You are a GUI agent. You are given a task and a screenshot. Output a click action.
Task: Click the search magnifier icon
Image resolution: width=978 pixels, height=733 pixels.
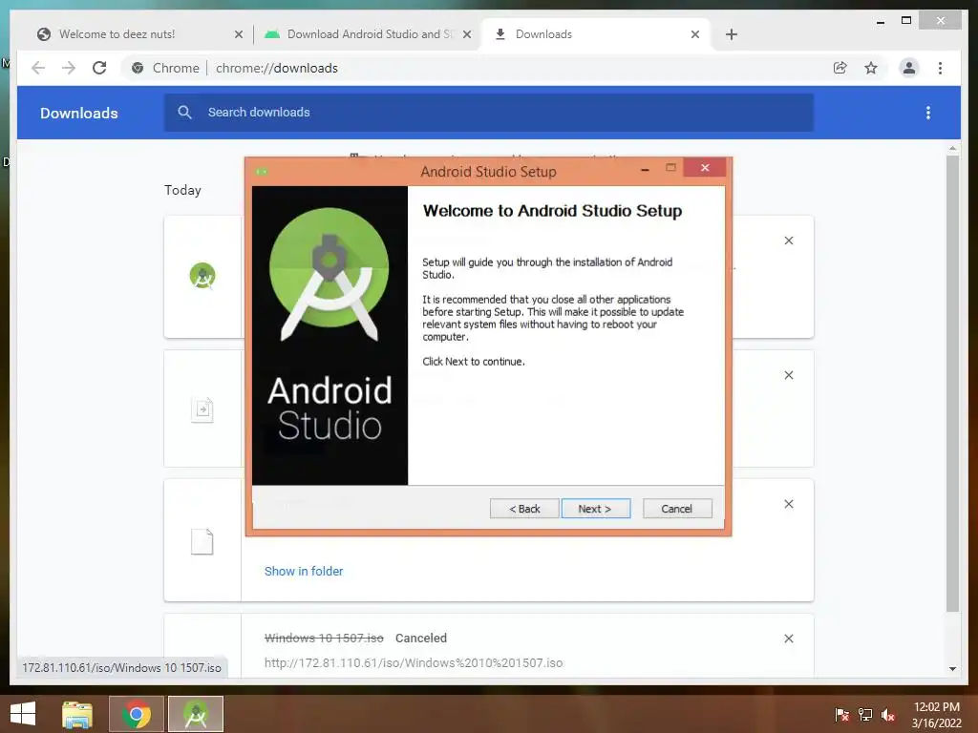click(x=184, y=113)
